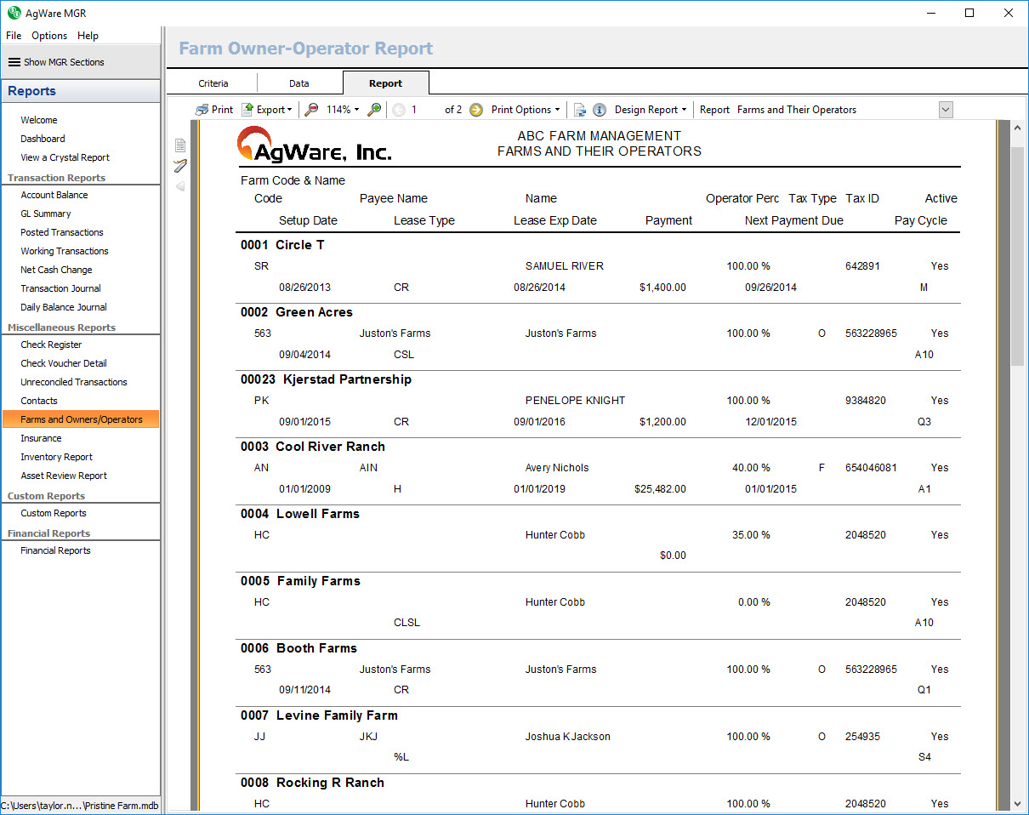
Task: Click the report information icon
Action: pos(600,110)
